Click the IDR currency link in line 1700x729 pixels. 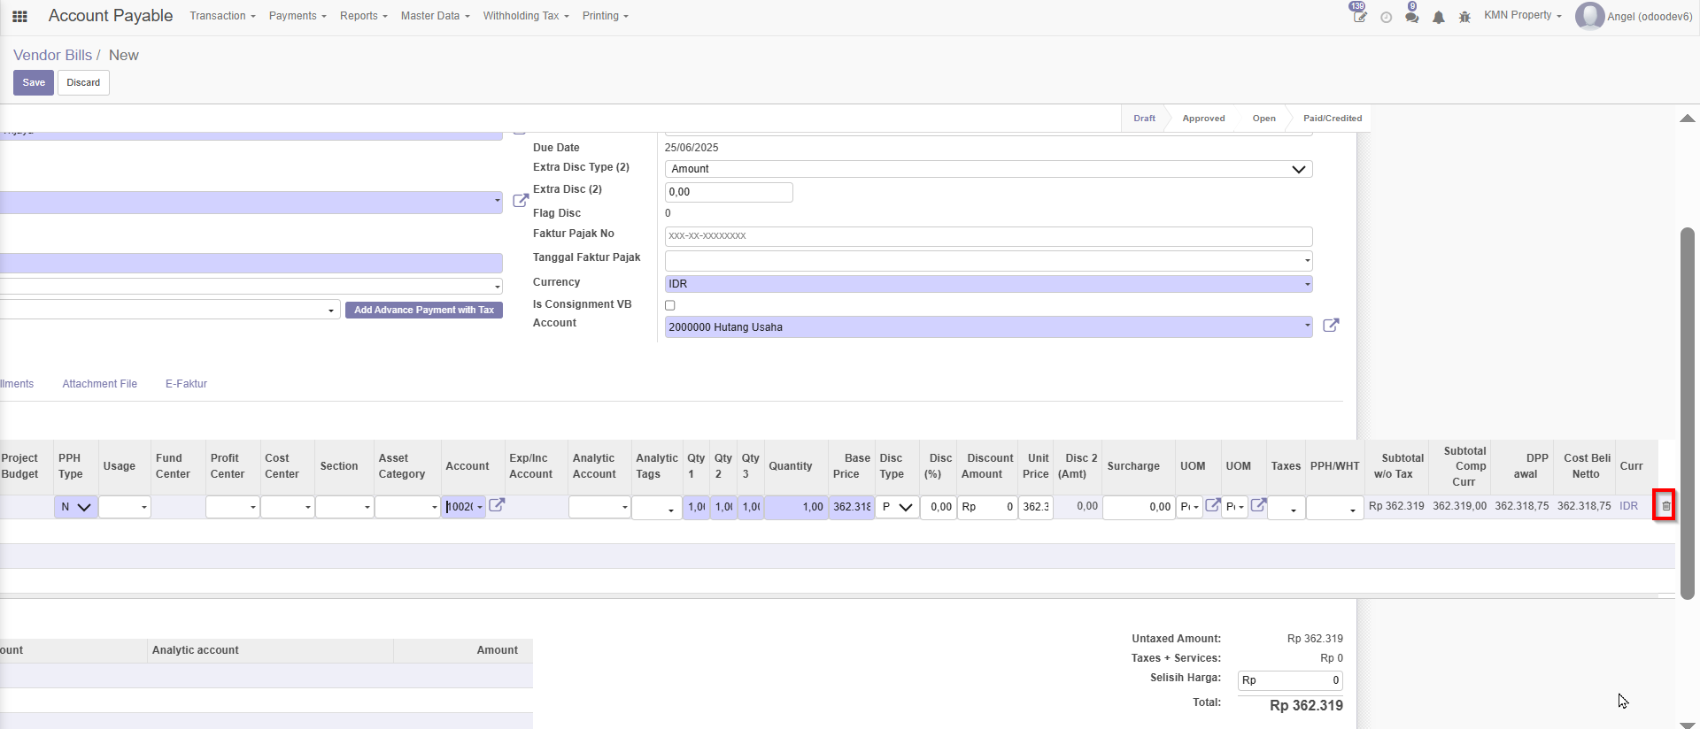pos(1628,506)
